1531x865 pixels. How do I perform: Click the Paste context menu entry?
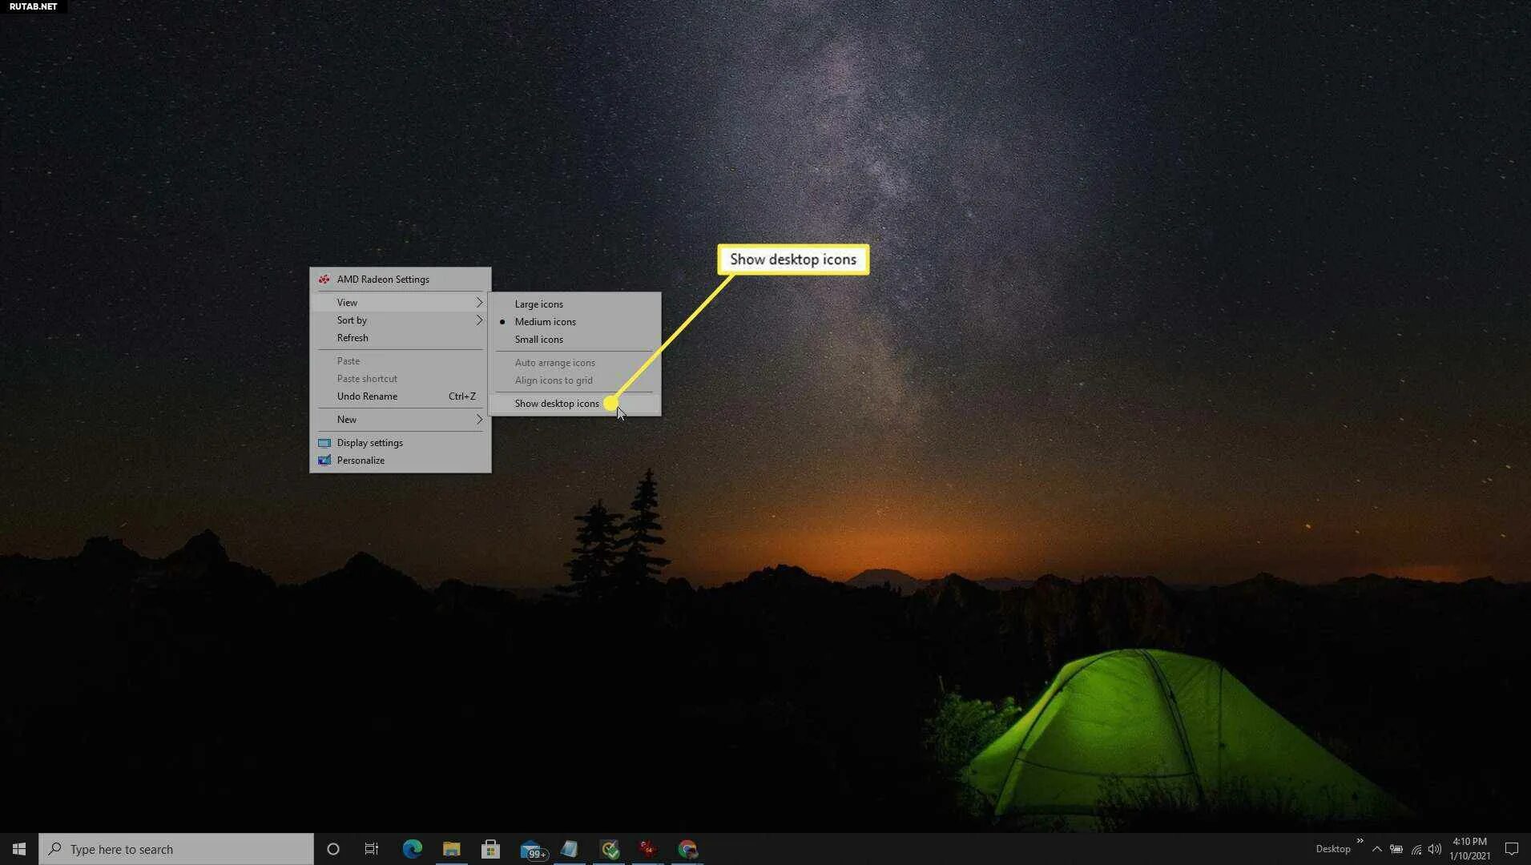pyautogui.click(x=401, y=361)
